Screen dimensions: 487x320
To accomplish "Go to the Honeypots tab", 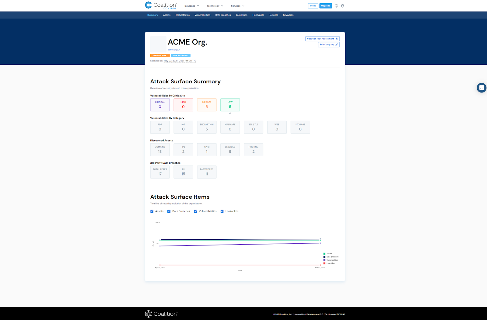I will 258,15.
